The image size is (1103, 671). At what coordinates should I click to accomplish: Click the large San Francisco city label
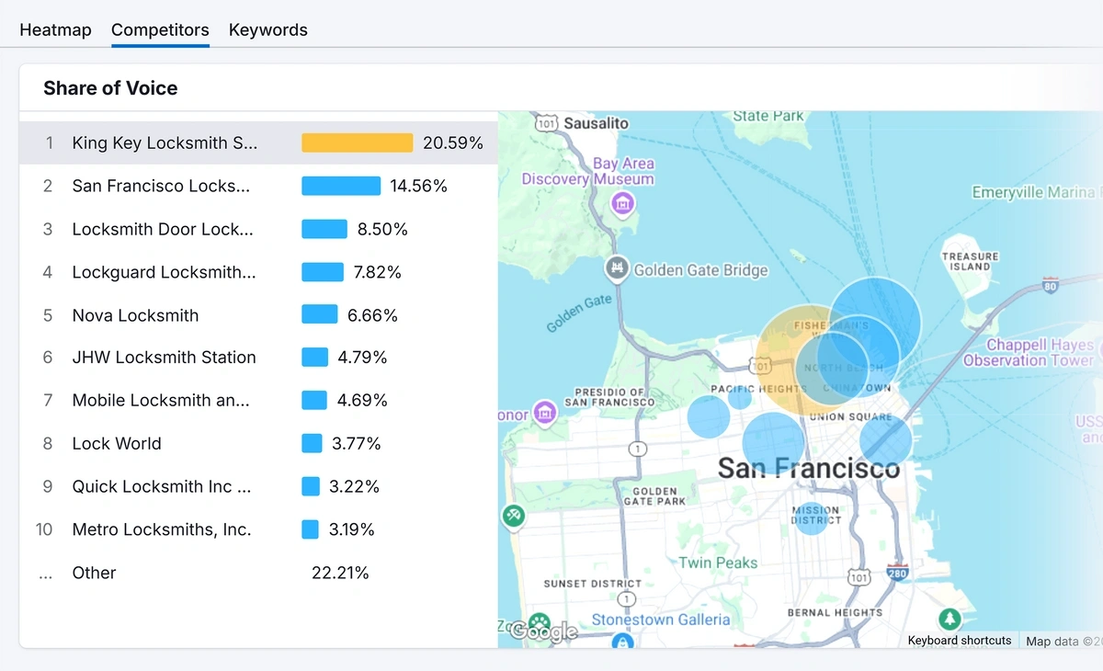[809, 468]
